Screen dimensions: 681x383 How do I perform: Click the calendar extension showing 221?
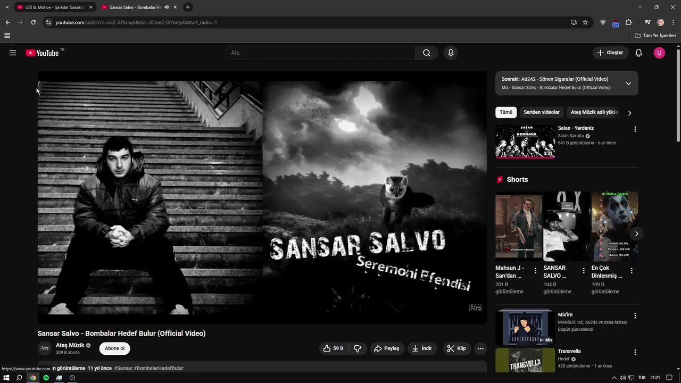(x=616, y=22)
